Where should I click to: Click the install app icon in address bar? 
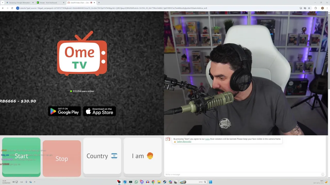(x=301, y=8)
